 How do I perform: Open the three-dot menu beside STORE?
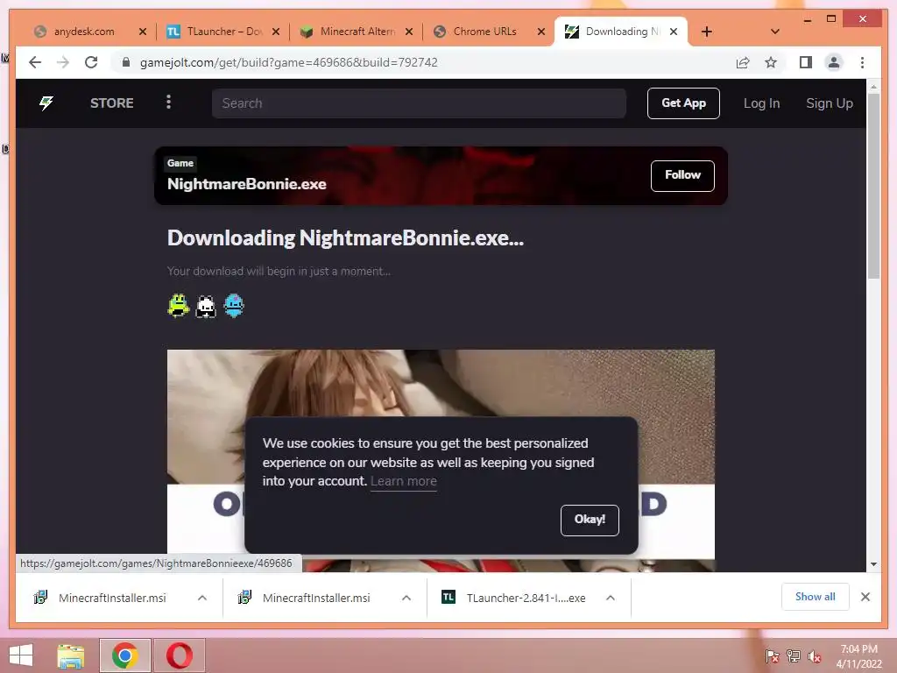point(168,103)
